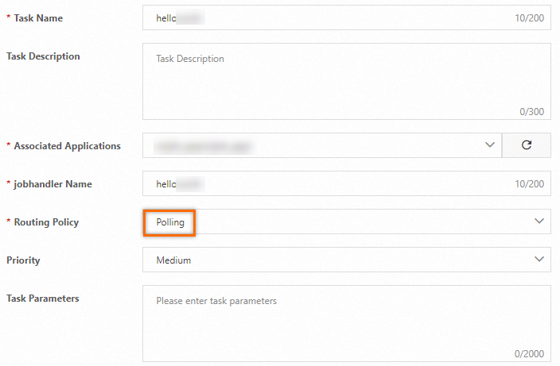Expand the Associated Applications dropdown arrow

489,145
